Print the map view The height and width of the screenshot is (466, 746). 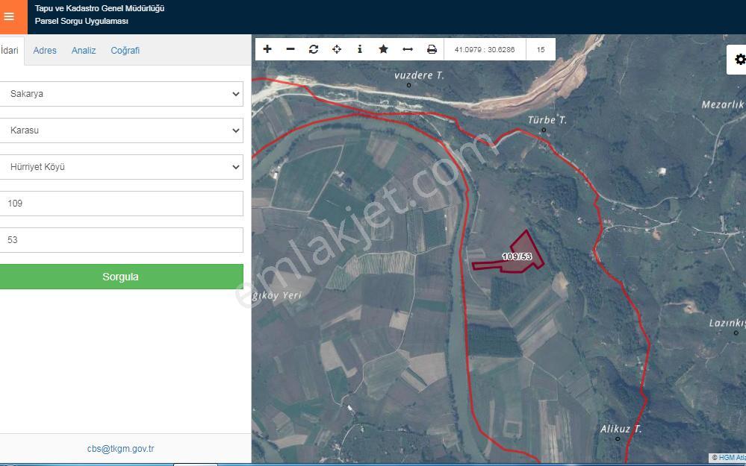tap(432, 49)
